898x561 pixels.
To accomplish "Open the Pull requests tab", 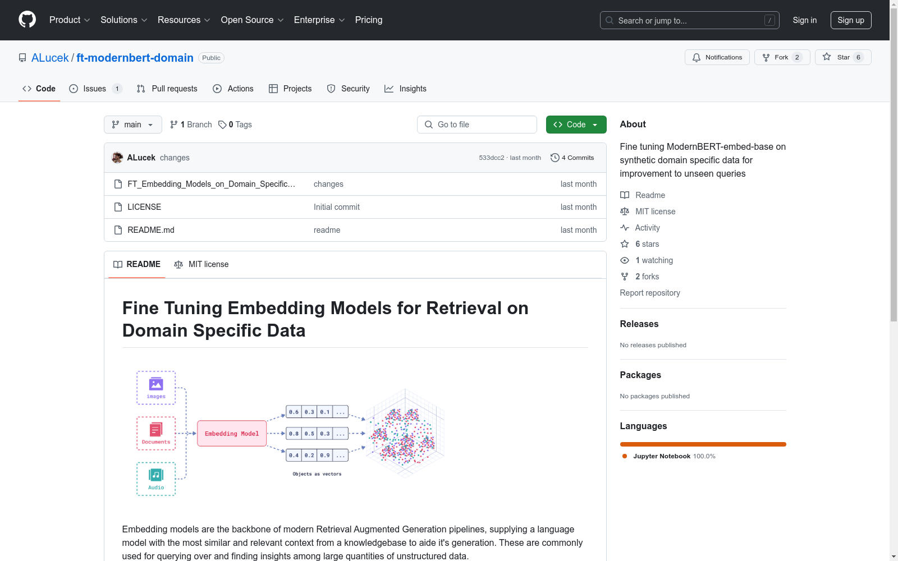I will click(167, 89).
